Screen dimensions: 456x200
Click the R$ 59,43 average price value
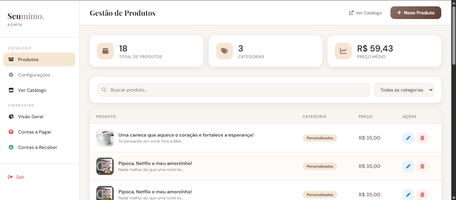pyautogui.click(x=375, y=48)
